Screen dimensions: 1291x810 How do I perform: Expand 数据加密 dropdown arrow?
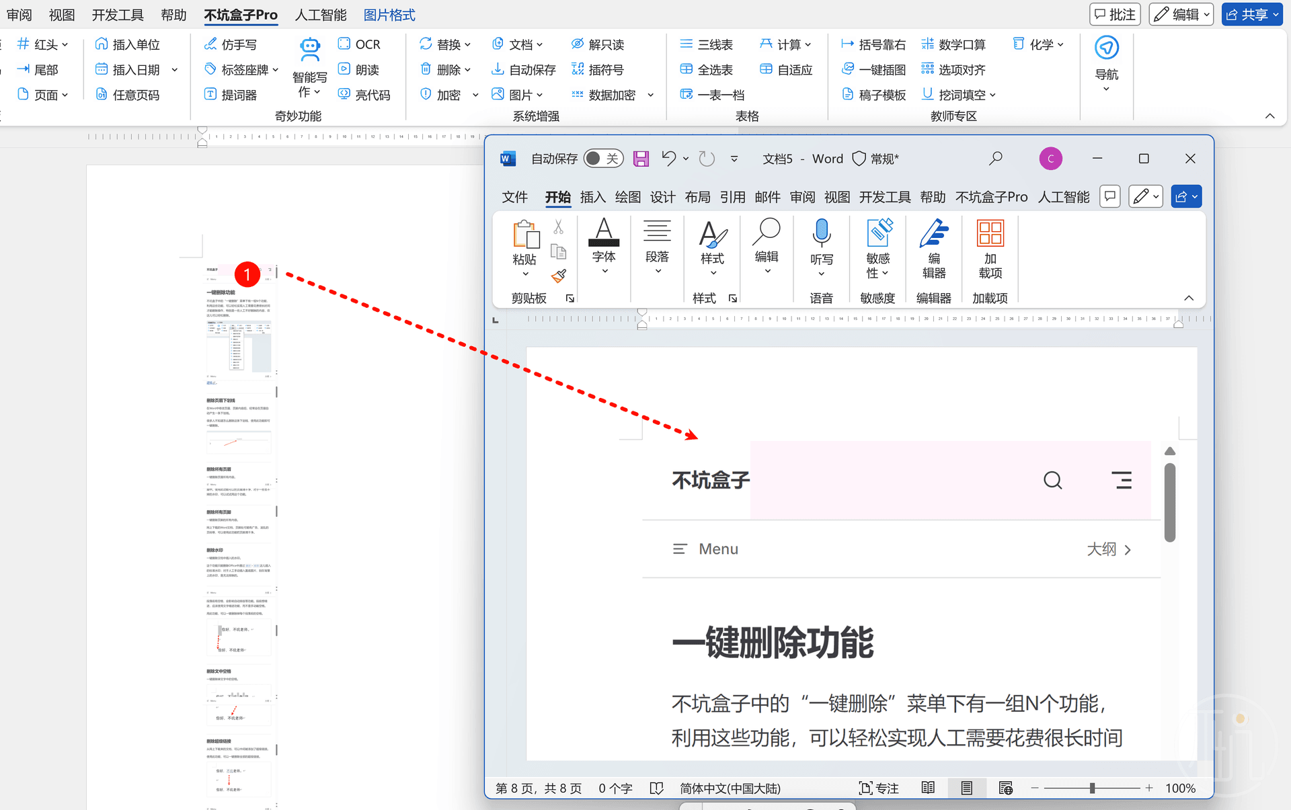651,95
